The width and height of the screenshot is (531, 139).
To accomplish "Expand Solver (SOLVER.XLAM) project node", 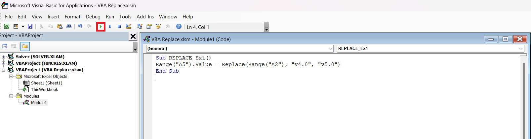I will pyautogui.click(x=4, y=57).
